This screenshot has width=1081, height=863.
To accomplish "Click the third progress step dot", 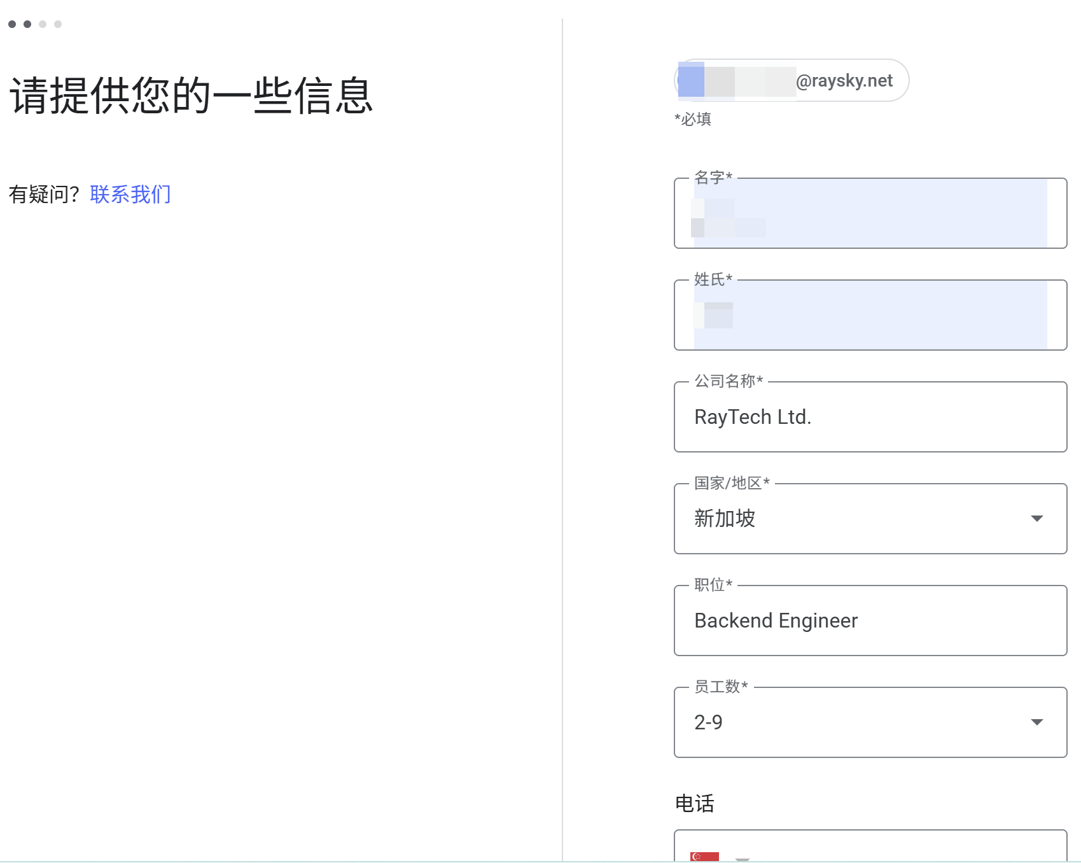I will (x=43, y=24).
